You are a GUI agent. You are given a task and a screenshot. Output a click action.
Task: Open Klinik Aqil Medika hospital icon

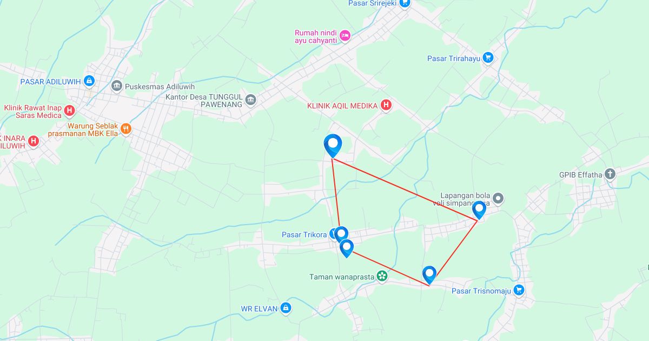(386, 106)
